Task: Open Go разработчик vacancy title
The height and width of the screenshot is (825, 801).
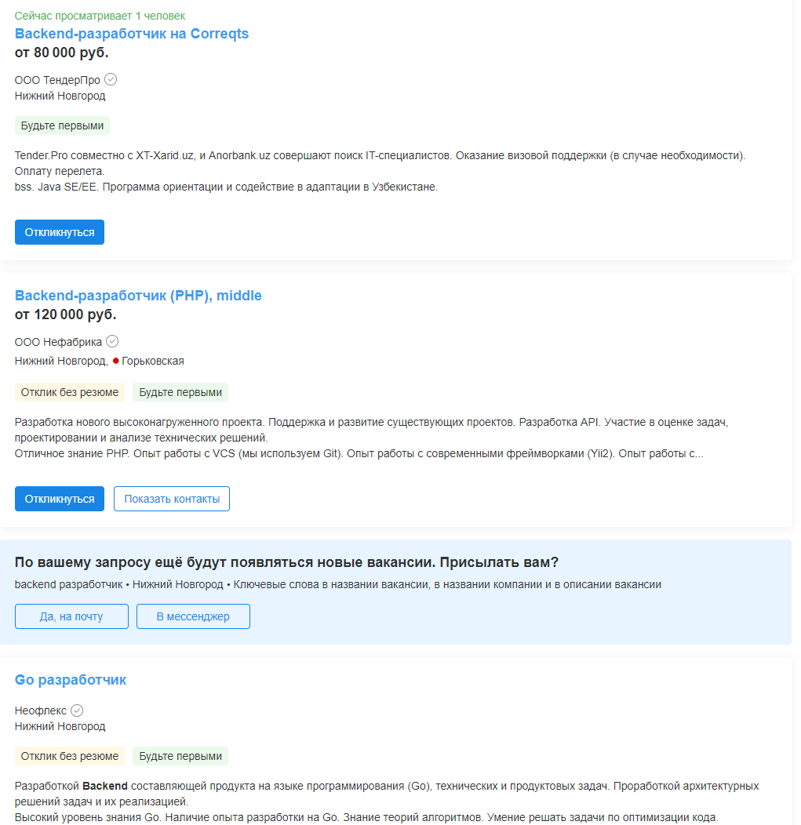Action: coord(71,680)
